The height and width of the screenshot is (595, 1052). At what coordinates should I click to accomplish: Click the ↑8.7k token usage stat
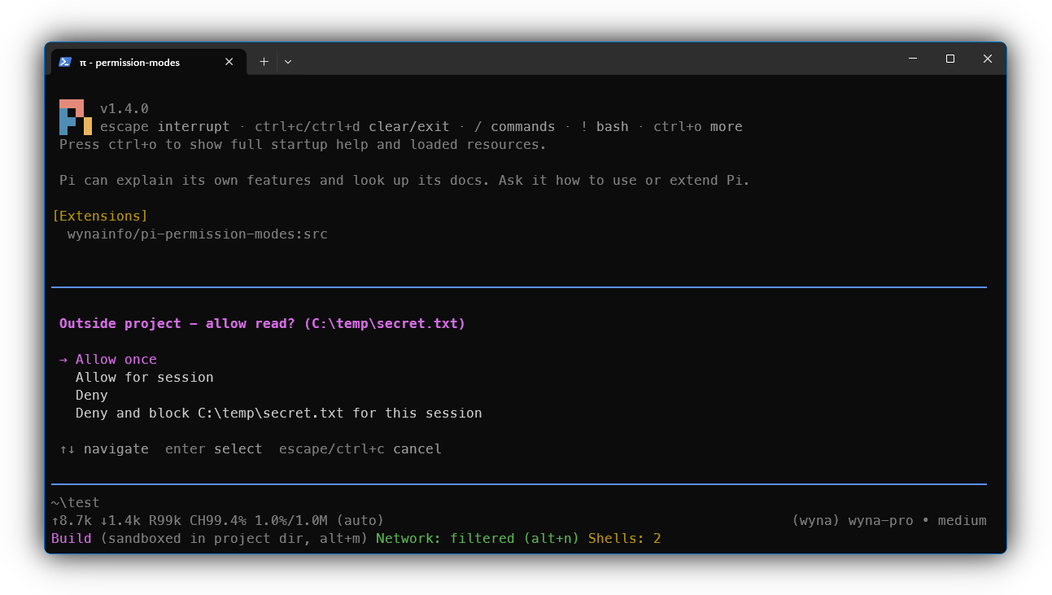[x=72, y=521]
